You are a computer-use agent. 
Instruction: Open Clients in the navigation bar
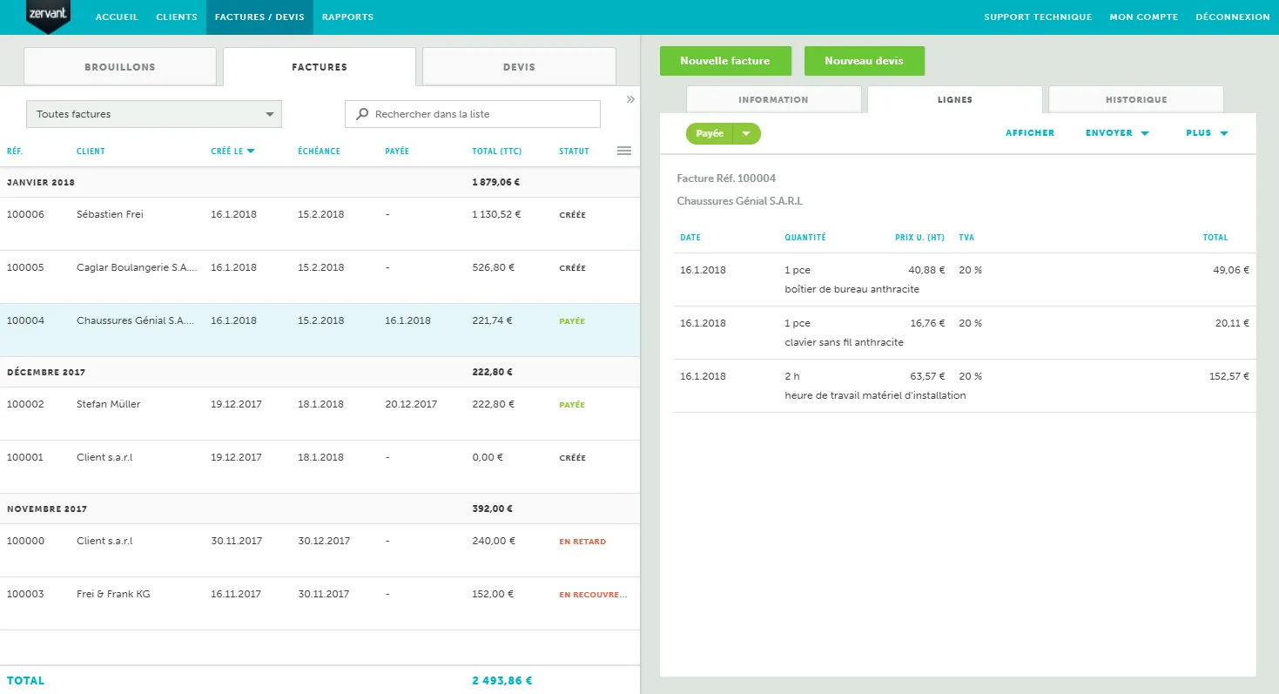177,17
